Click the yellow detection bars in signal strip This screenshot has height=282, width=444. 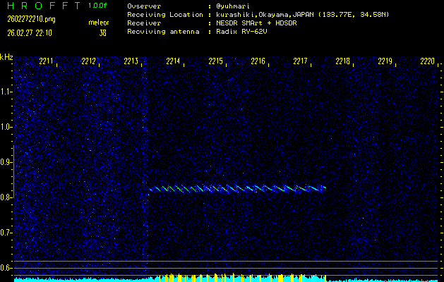point(243,278)
